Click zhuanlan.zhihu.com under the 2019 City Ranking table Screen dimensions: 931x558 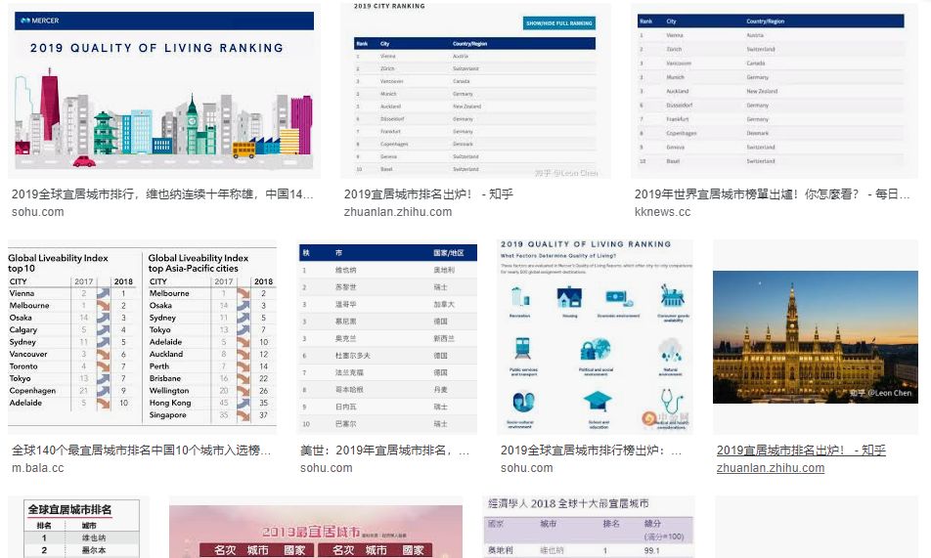[x=398, y=212]
